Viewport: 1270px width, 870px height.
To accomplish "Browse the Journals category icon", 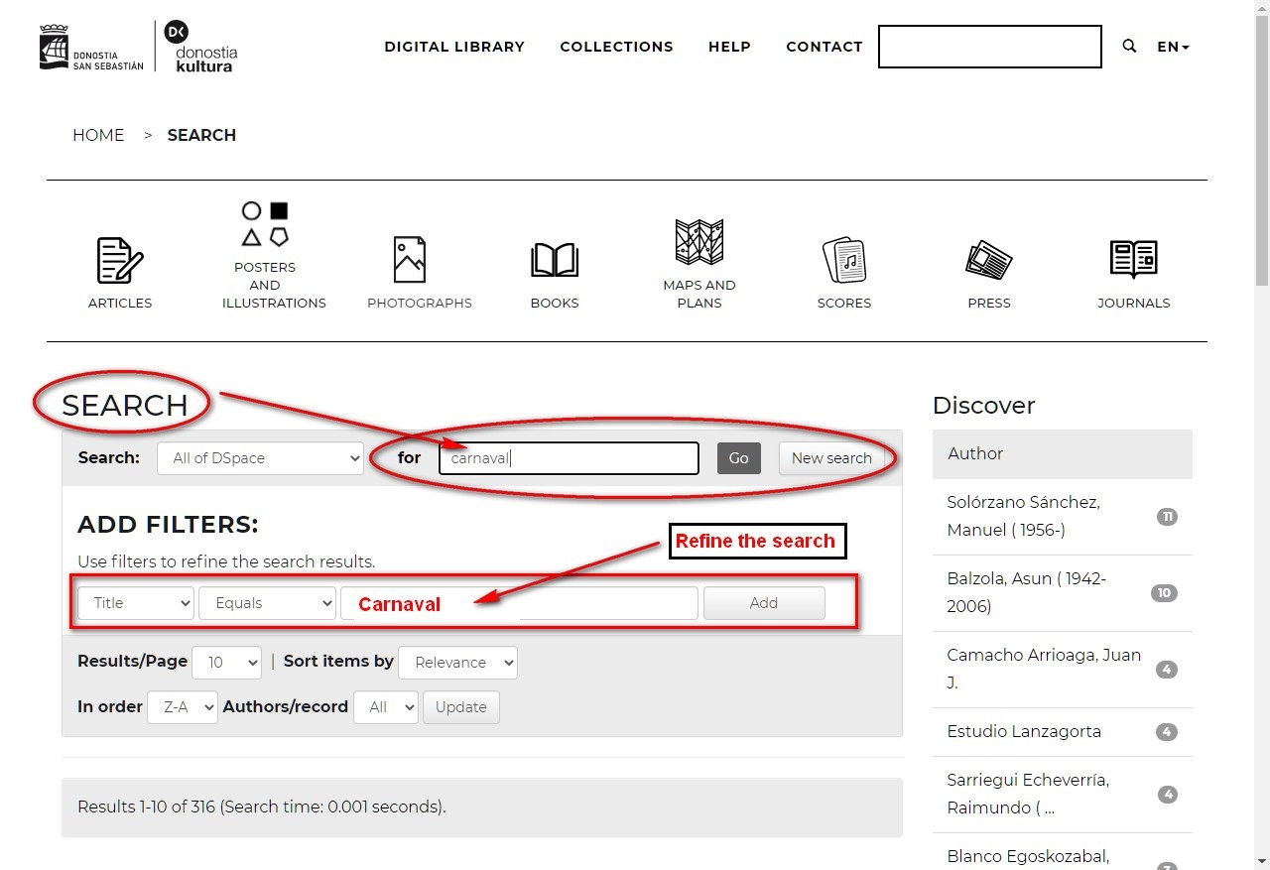I will (x=1134, y=260).
